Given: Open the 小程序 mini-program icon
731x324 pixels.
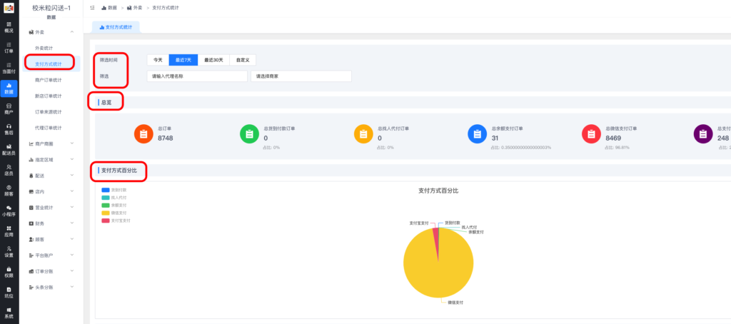Looking at the screenshot, I should 9,211.
